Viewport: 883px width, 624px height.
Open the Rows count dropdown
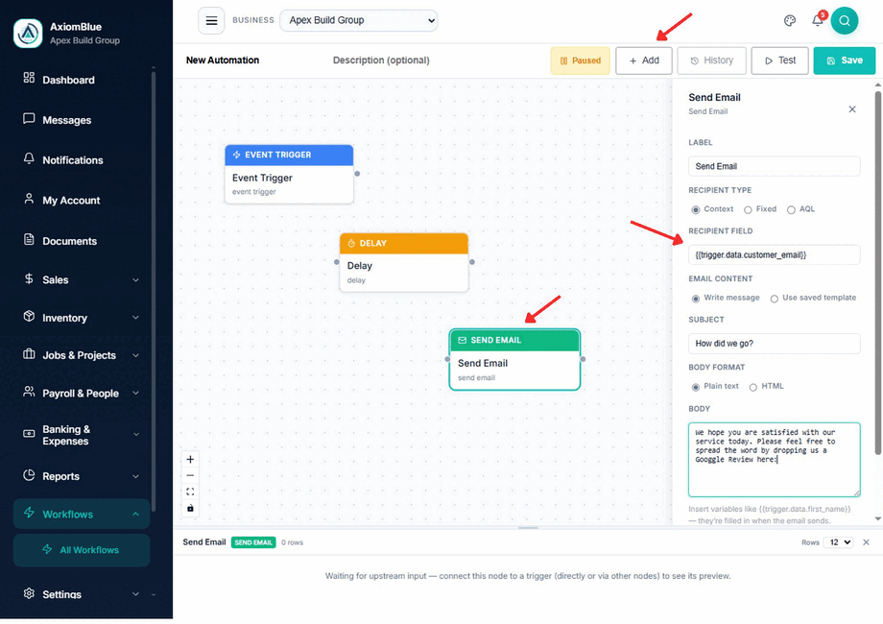[839, 542]
